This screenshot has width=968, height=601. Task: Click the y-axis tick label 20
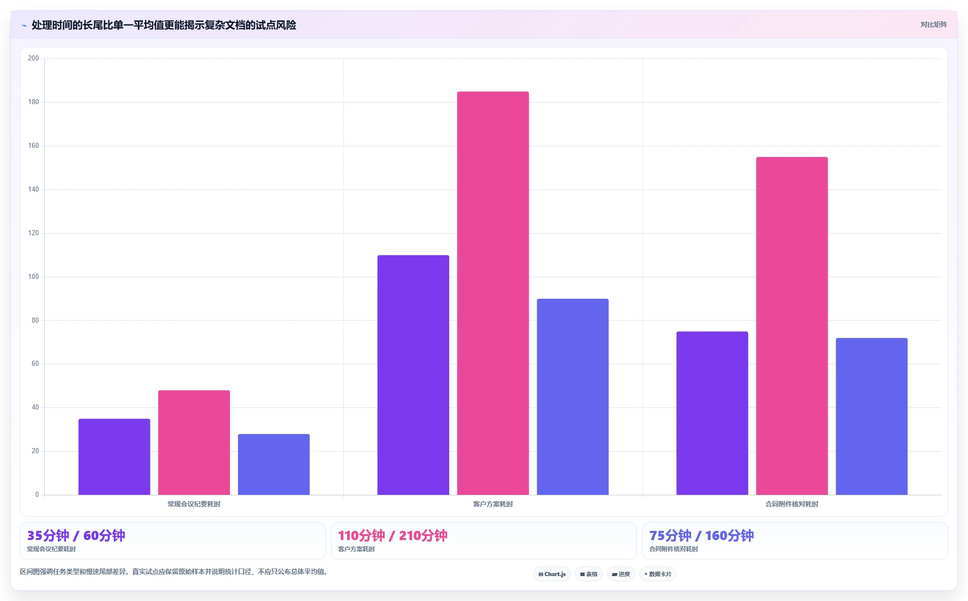35,451
